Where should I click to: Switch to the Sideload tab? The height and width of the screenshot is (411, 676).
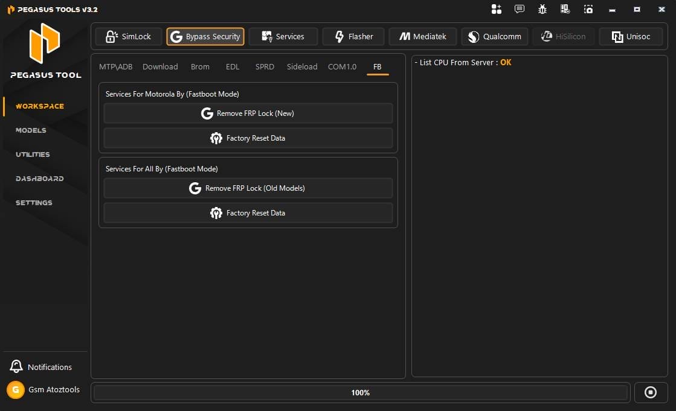coord(301,67)
